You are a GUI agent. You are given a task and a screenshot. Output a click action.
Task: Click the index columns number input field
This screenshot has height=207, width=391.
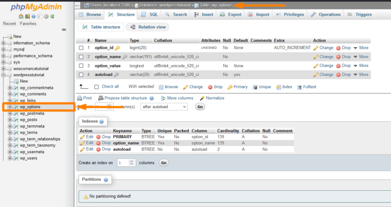(126, 163)
